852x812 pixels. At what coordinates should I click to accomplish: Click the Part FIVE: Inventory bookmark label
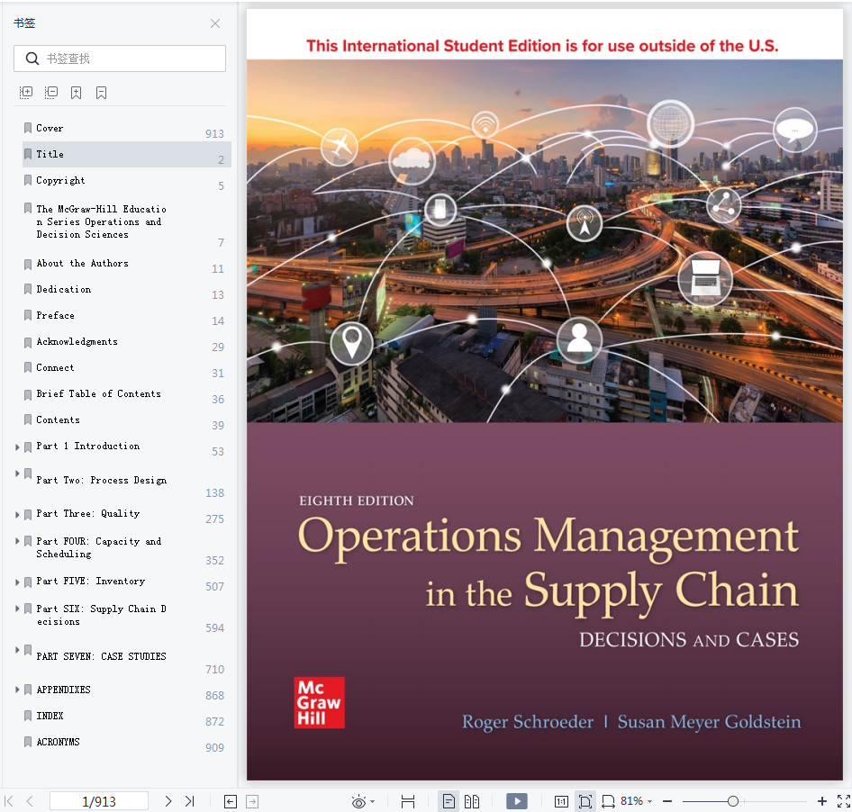[x=91, y=582]
